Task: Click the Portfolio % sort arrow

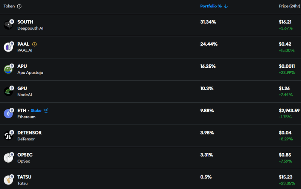Action: pos(226,6)
